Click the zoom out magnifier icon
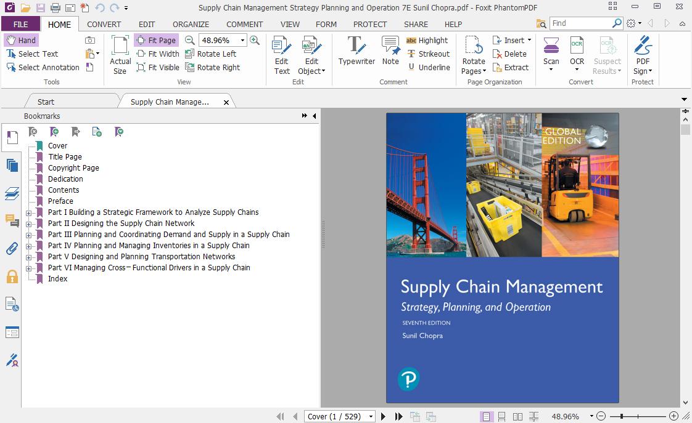 [190, 40]
